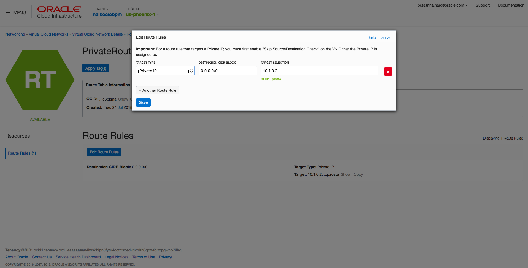This screenshot has width=528, height=268.
Task: Click the Oracle Cloud Infrastructure logo
Action: pos(59,12)
